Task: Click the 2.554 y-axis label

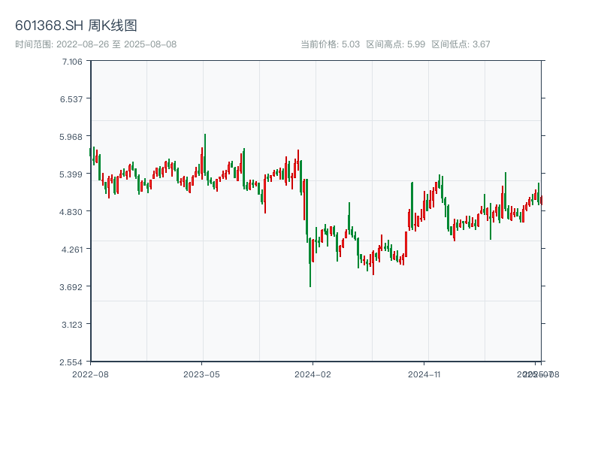Action: (71, 362)
